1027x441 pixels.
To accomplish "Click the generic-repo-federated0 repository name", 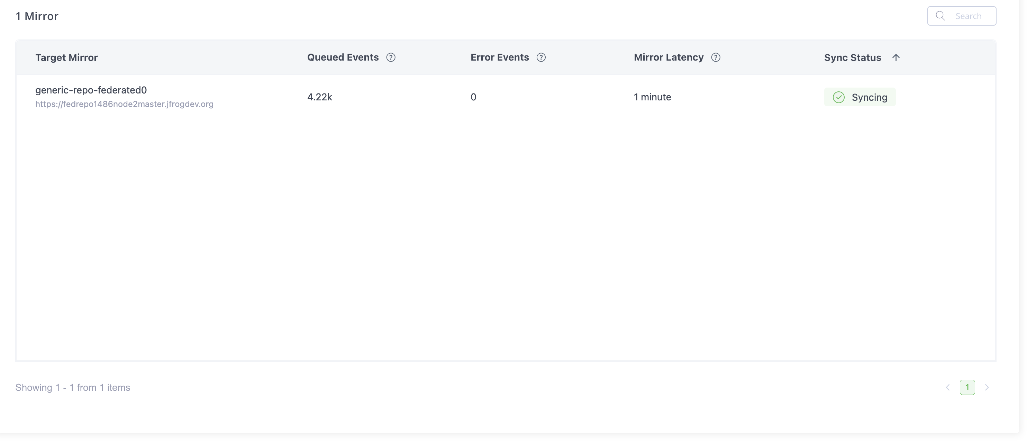I will click(x=91, y=90).
